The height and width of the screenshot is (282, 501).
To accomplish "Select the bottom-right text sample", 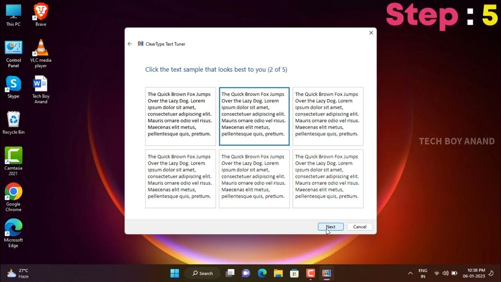I will 328,179.
